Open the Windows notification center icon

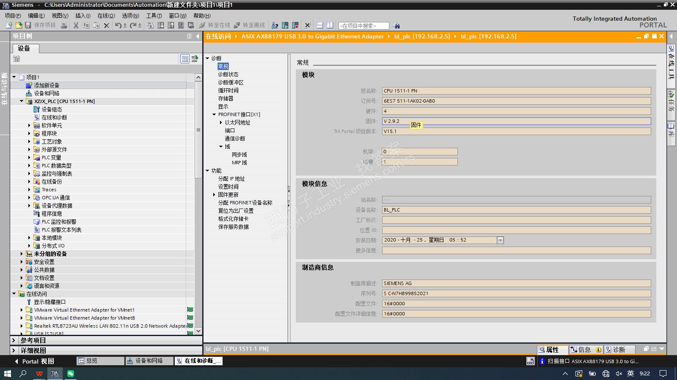[x=663, y=374]
